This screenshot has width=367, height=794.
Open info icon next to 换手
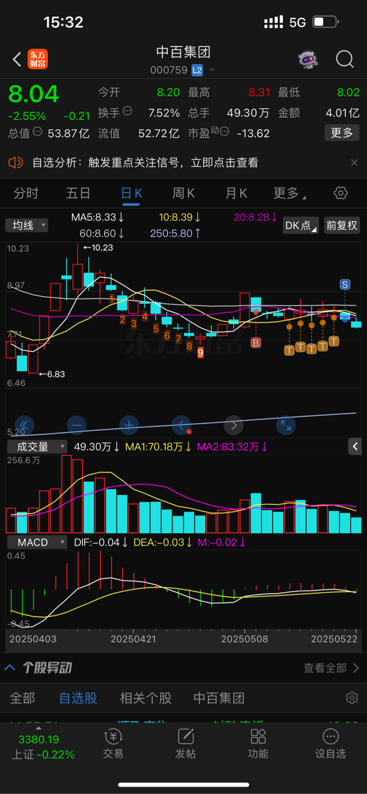pyautogui.click(x=128, y=111)
